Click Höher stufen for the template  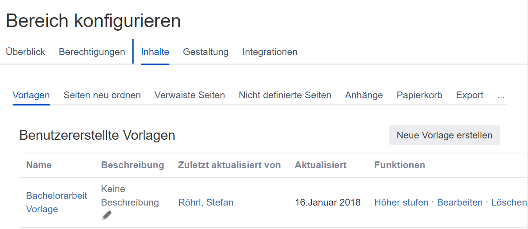[x=401, y=202]
